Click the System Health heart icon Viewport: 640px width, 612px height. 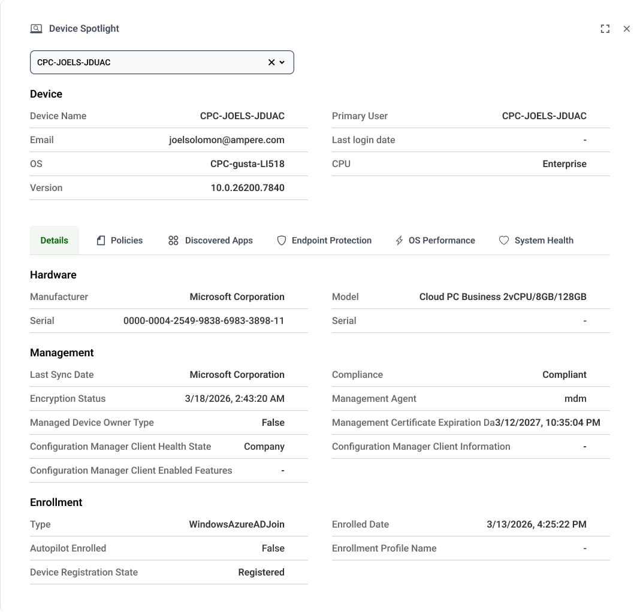[504, 240]
